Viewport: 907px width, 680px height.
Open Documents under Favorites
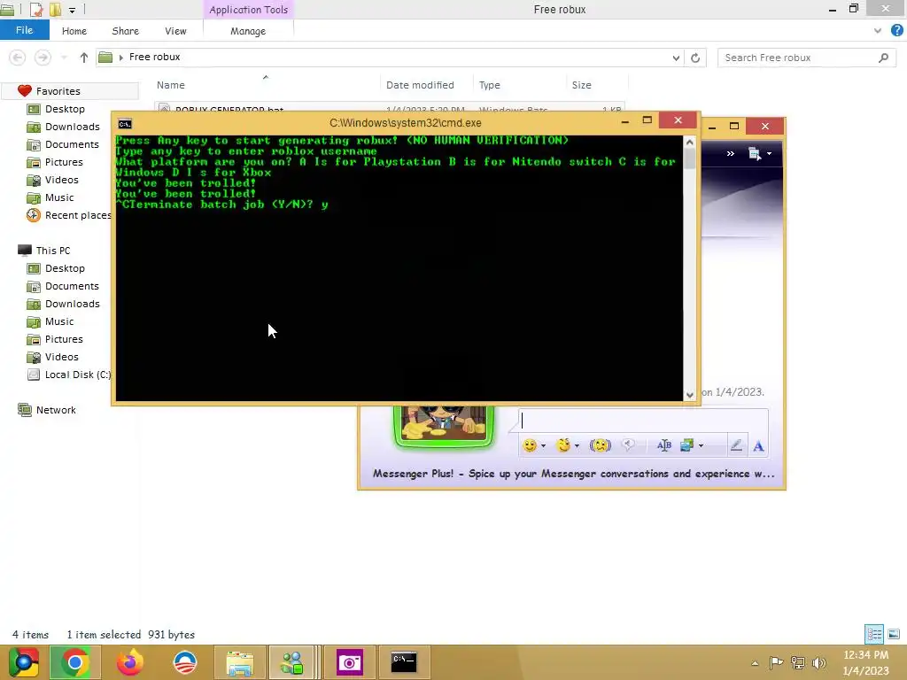72,144
